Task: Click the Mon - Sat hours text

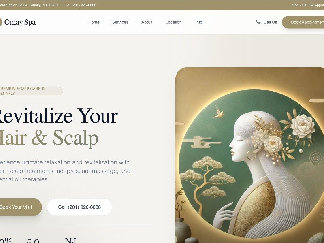Action: pyautogui.click(x=308, y=5)
